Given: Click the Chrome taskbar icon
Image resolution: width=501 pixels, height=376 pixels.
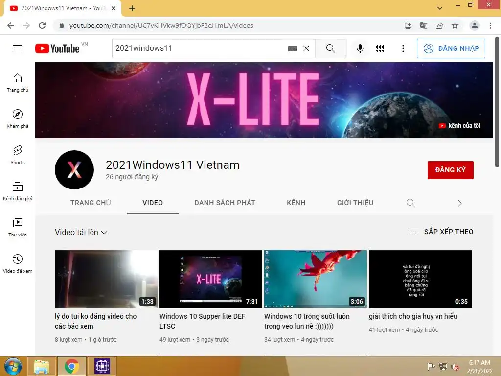Looking at the screenshot, I should [x=71, y=366].
